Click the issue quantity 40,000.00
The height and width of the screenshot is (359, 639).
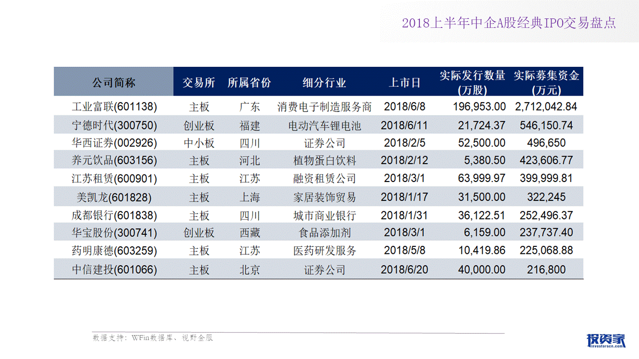482,270
